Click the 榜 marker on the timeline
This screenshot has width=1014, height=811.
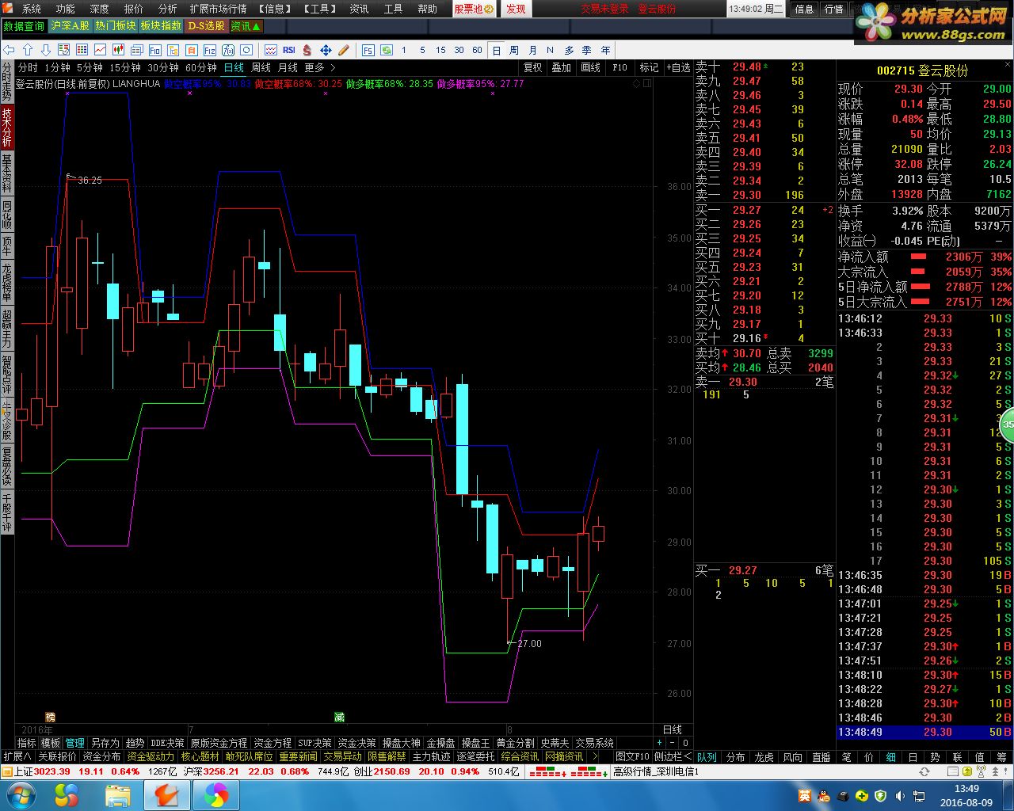point(51,717)
